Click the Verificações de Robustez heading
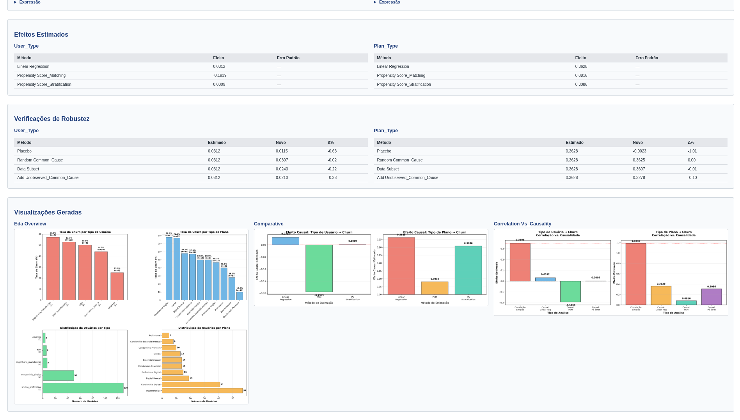740x420 pixels. point(51,119)
